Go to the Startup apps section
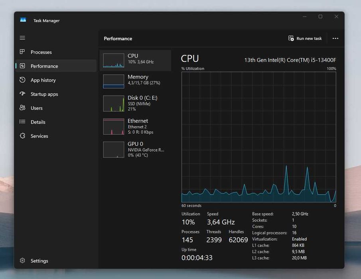This screenshot has width=361, height=279. point(44,94)
